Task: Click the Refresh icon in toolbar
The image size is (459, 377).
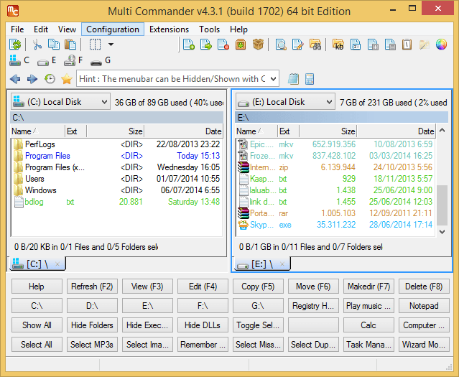Action: [x=15, y=45]
